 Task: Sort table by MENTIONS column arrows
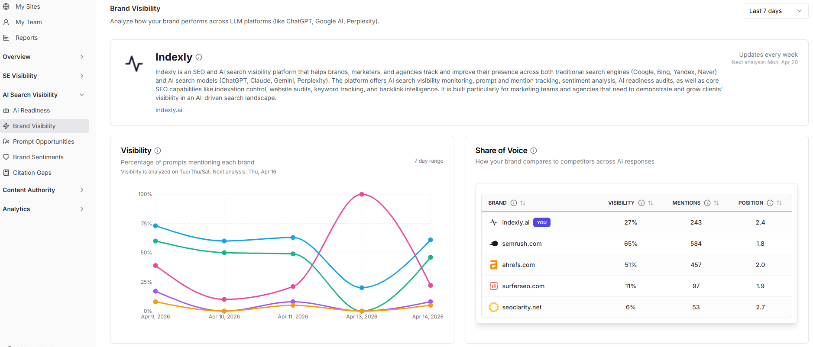(x=716, y=203)
